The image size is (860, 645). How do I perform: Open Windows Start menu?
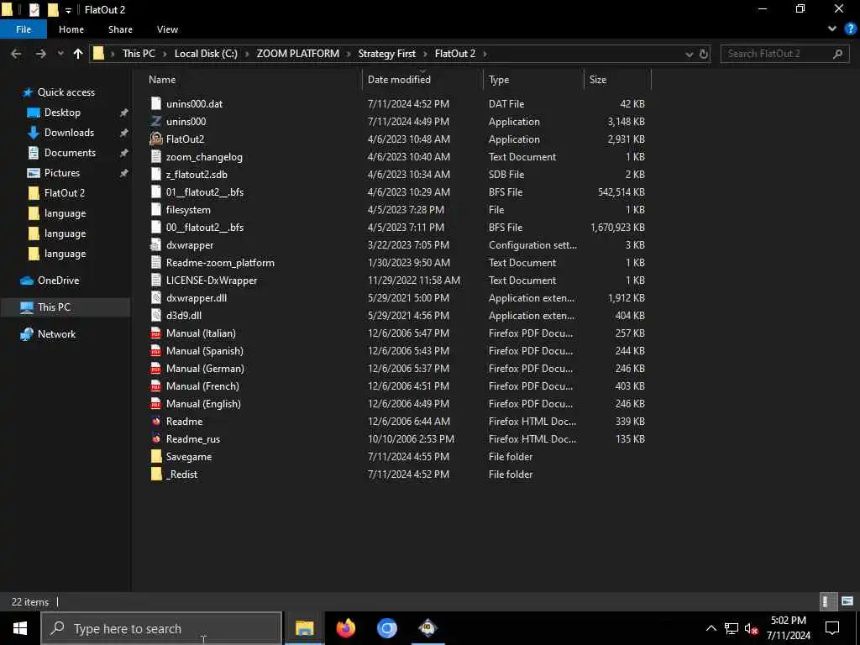(x=20, y=628)
